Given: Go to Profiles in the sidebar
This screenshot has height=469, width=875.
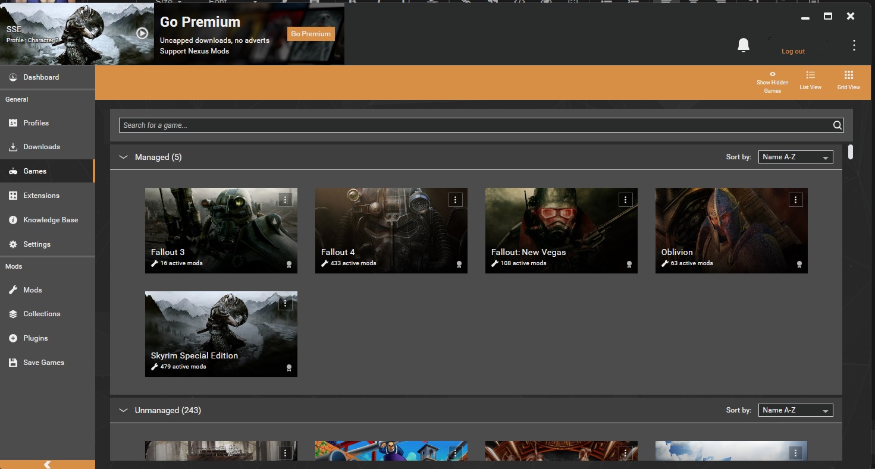Looking at the screenshot, I should point(48,123).
